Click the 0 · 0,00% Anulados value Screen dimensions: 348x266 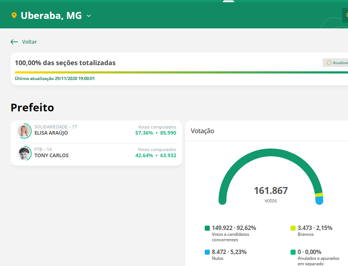(309, 252)
